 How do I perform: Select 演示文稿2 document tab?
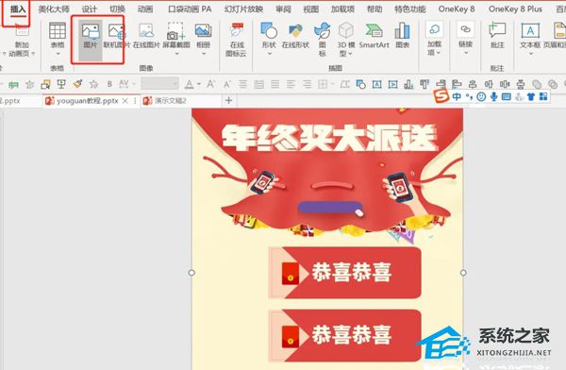[171, 101]
